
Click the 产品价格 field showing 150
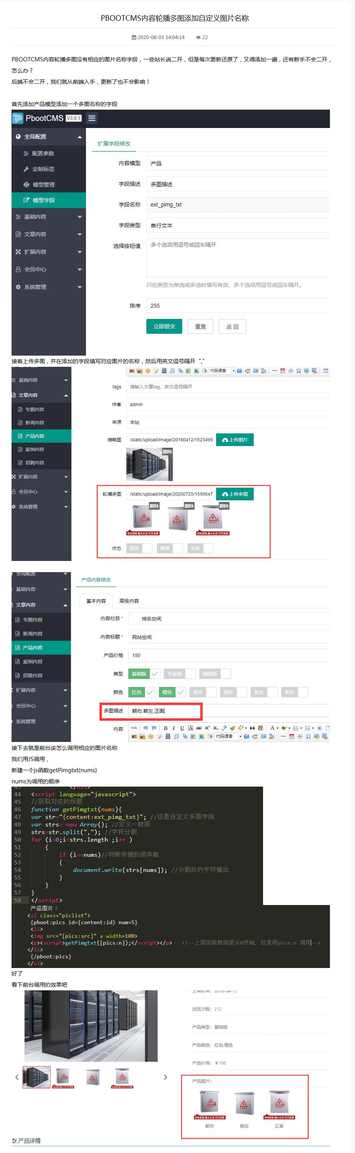click(x=229, y=655)
